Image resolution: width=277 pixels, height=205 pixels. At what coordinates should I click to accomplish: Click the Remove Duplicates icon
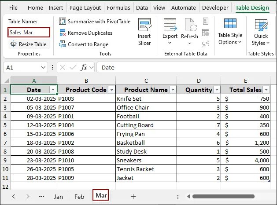pyautogui.click(x=63, y=33)
